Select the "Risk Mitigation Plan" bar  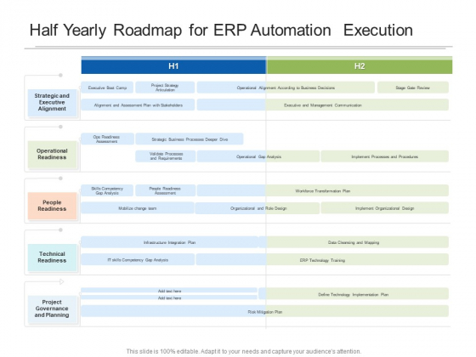pos(265,311)
